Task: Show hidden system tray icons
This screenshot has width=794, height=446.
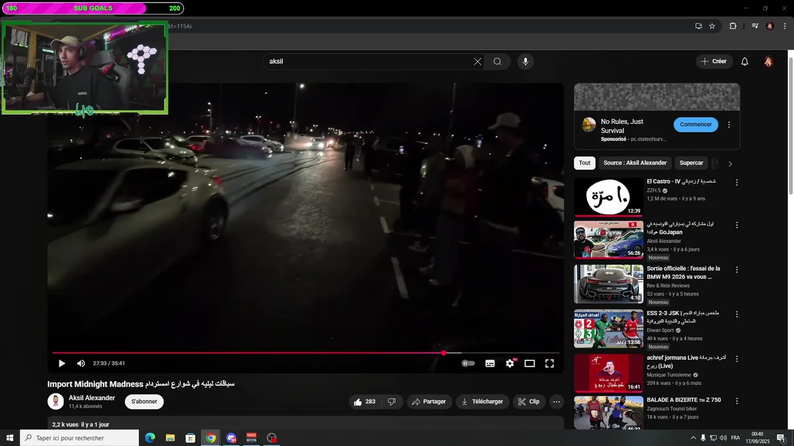Action: pyautogui.click(x=694, y=438)
